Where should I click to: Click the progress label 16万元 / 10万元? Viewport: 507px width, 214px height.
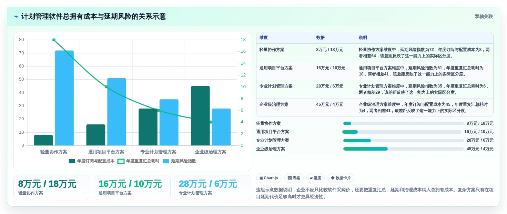coord(479,132)
